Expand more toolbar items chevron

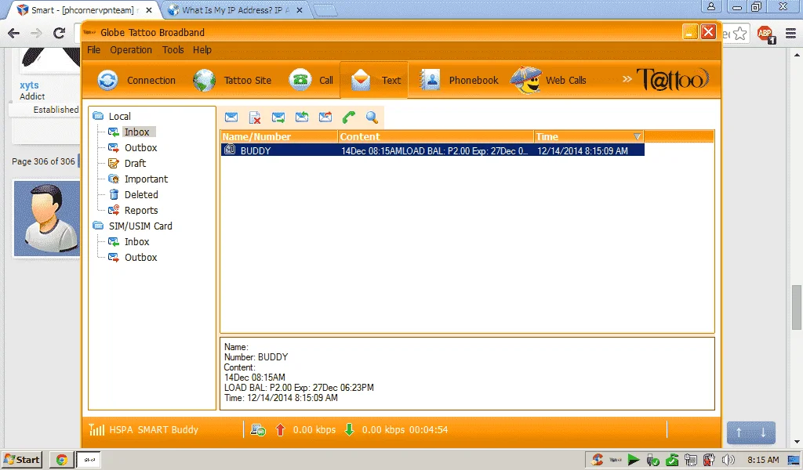pyautogui.click(x=627, y=79)
